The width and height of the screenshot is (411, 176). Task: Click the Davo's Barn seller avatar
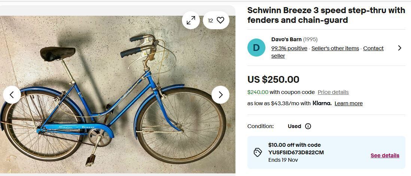click(256, 48)
